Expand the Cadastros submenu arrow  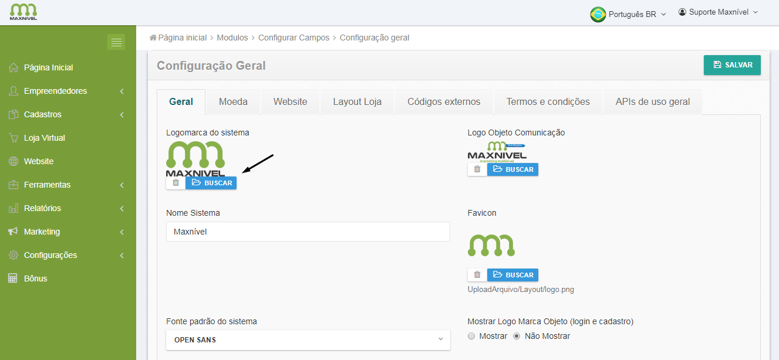coord(122,115)
